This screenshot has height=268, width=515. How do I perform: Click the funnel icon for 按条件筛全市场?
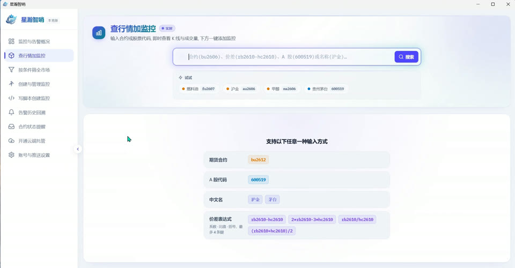[11, 70]
